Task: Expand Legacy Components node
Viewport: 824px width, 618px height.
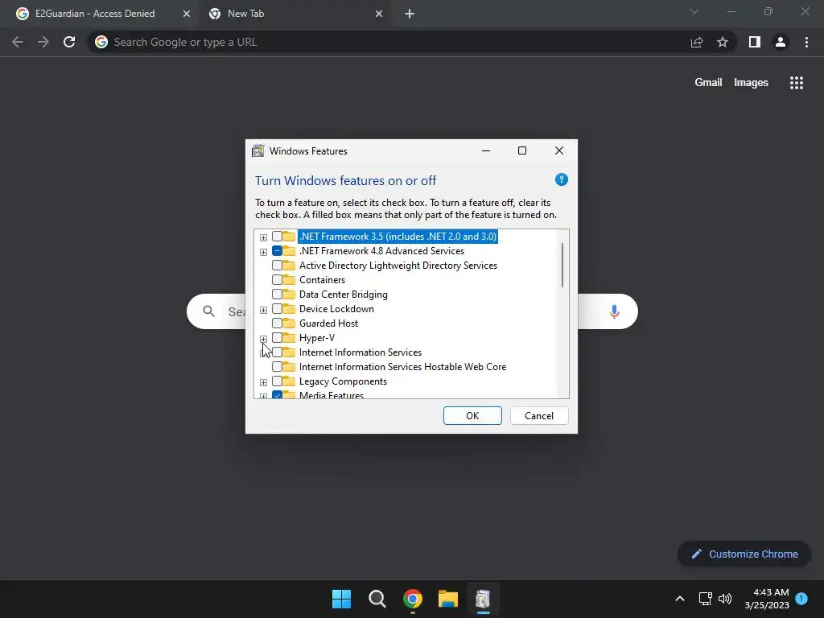Action: [x=263, y=382]
